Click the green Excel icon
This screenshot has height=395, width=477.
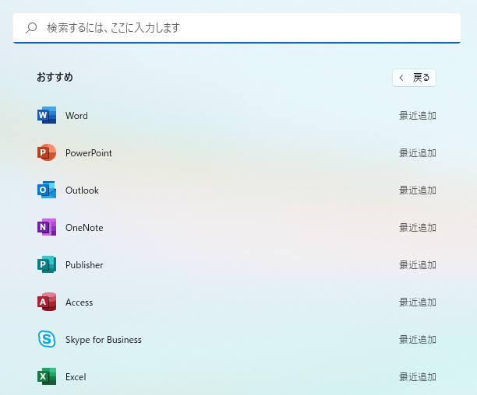47,376
